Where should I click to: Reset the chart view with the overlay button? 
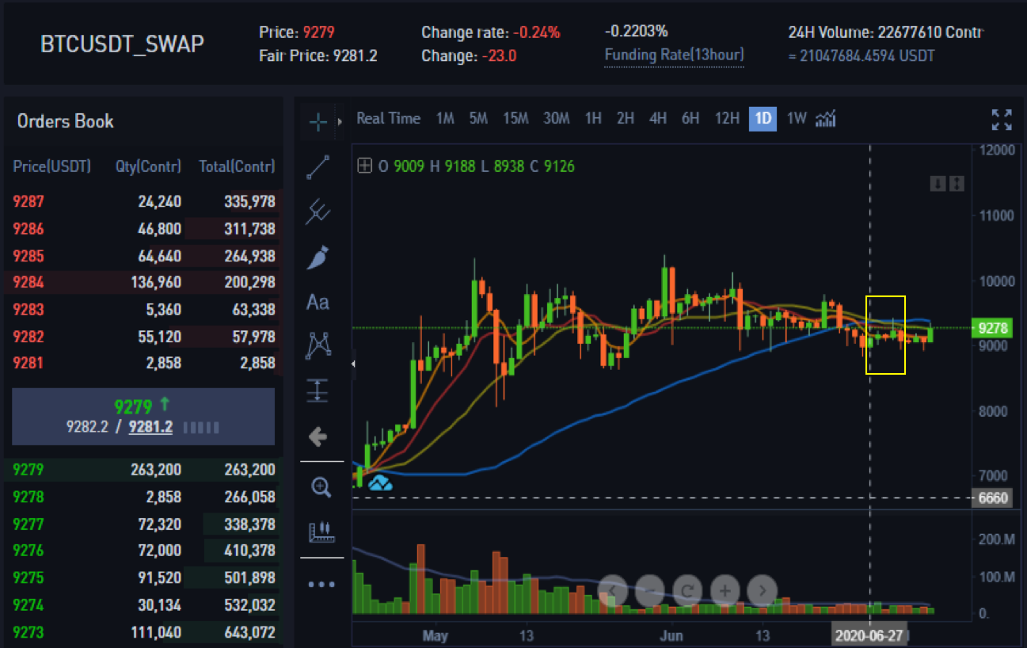click(x=688, y=590)
